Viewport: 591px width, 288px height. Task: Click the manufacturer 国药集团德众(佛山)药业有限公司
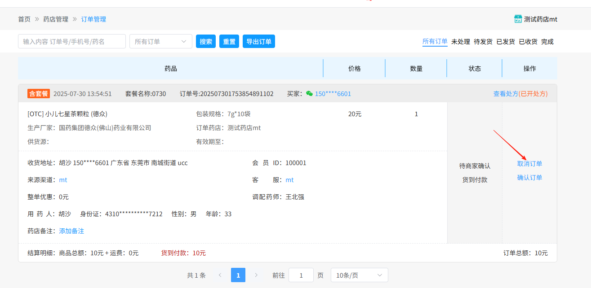[105, 128]
